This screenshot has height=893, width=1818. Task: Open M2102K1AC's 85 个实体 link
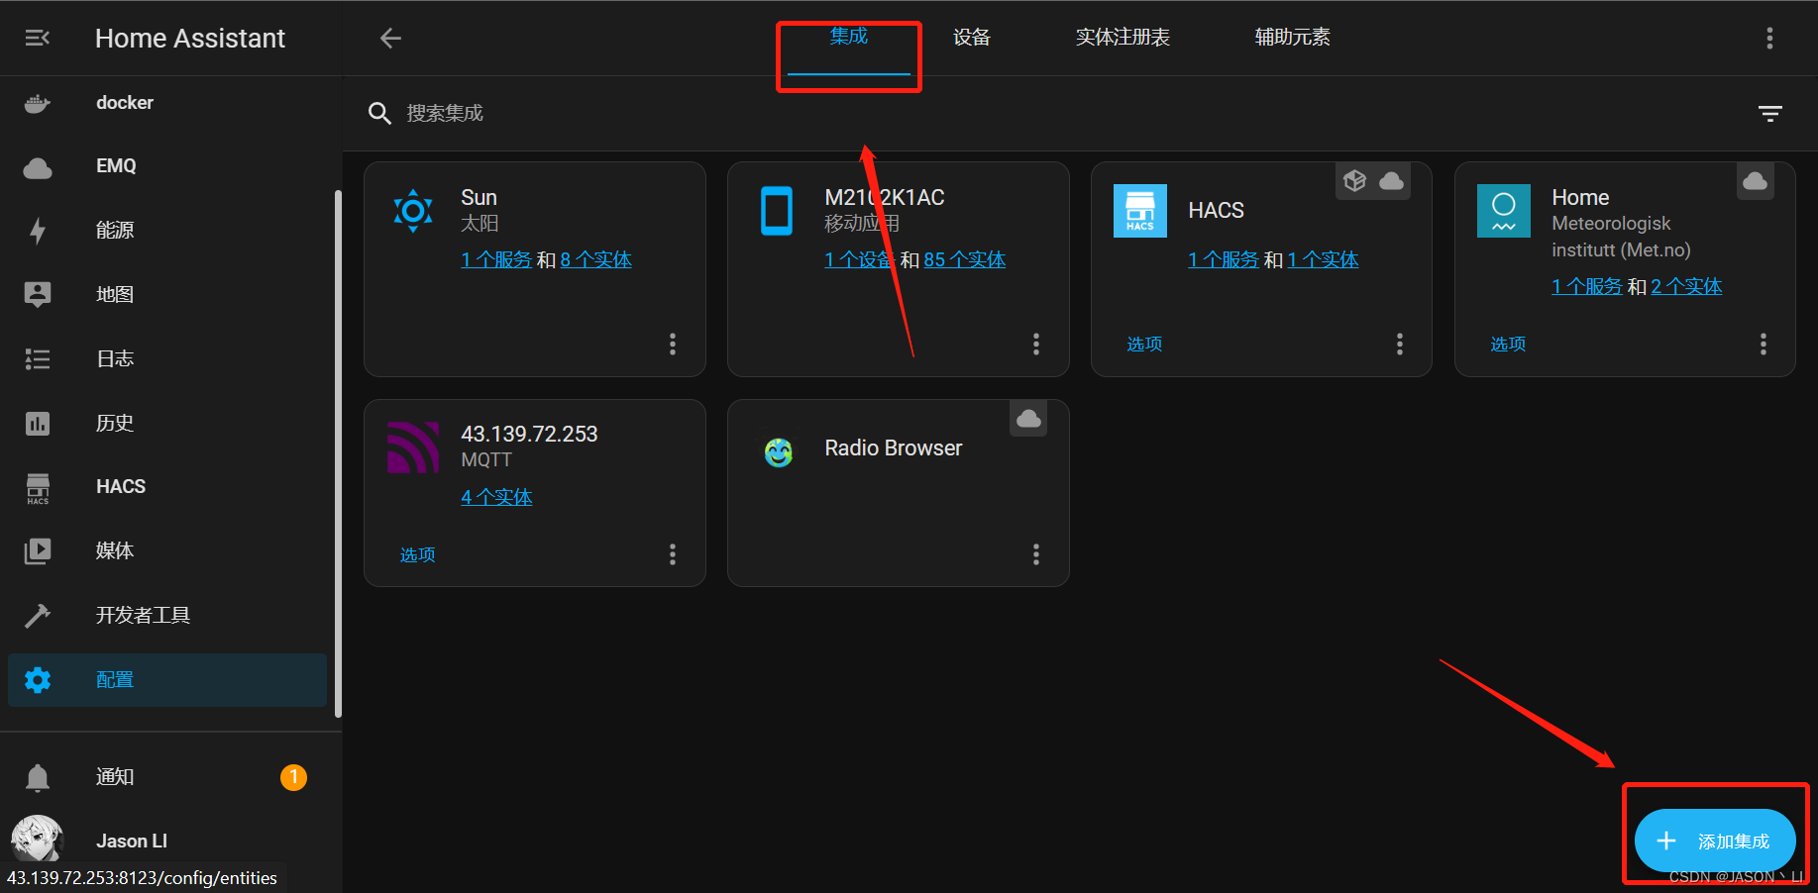pyautogui.click(x=965, y=259)
